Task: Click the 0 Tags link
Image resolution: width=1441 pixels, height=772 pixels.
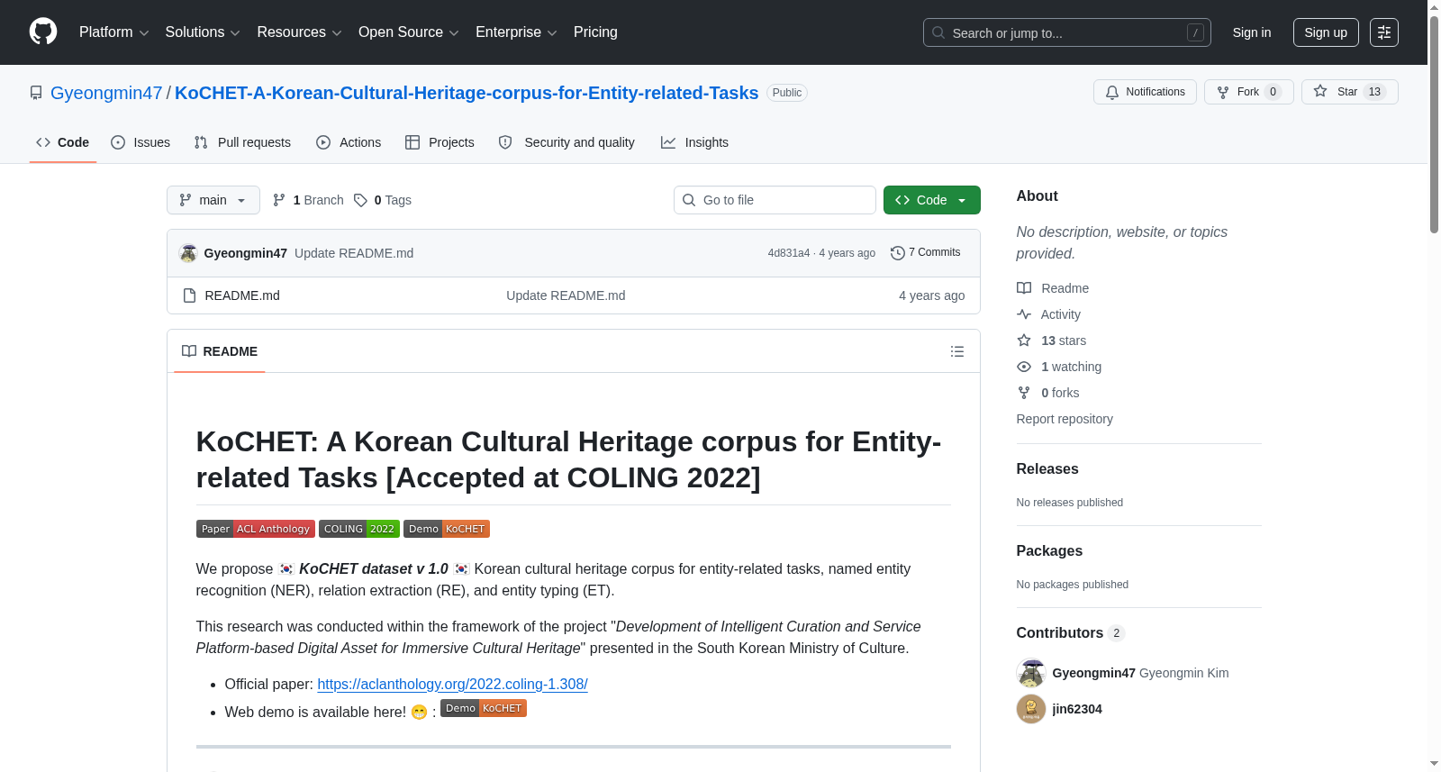Action: pos(383,200)
